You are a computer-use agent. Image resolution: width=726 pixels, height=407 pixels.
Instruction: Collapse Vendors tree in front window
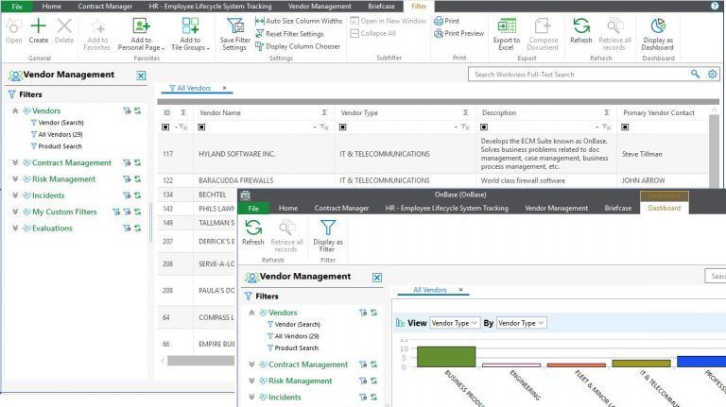point(251,313)
